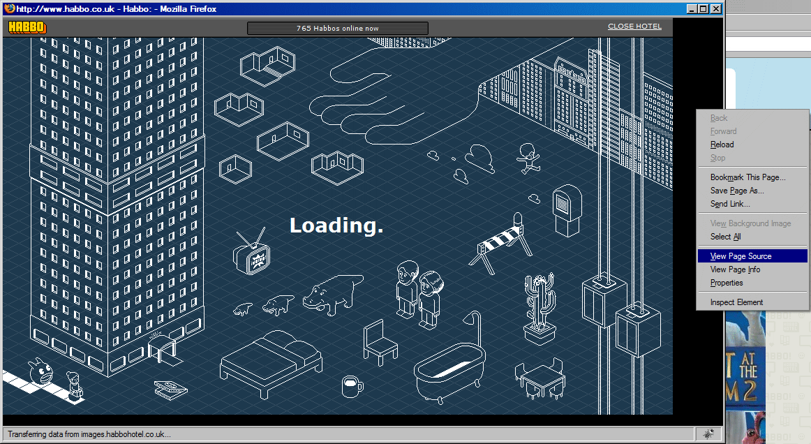
Task: Open View Page Info from context menu
Action: point(752,269)
